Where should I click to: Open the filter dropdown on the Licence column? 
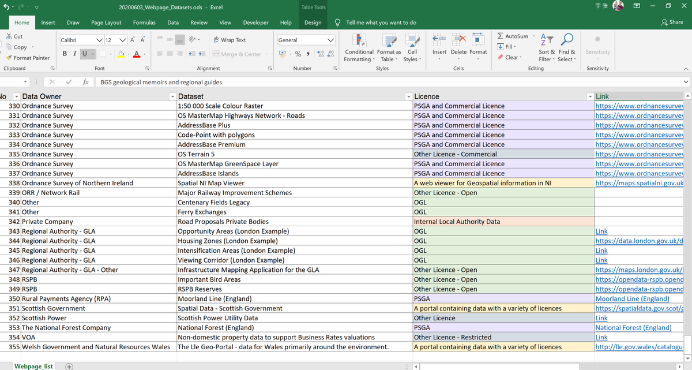pos(591,96)
